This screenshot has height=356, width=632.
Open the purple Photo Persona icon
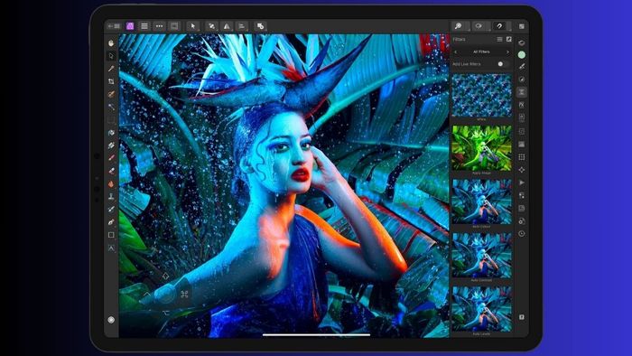tap(130, 26)
